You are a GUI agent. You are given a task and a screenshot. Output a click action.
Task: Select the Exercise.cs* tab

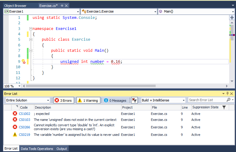[48, 6]
